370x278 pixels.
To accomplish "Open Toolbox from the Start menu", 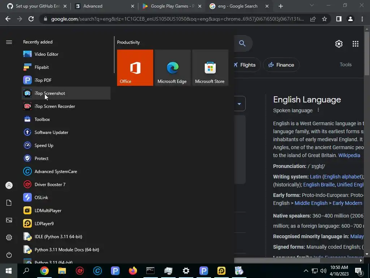I will tap(66, 119).
